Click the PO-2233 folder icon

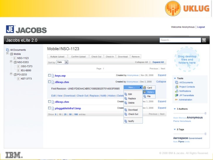click(15, 74)
